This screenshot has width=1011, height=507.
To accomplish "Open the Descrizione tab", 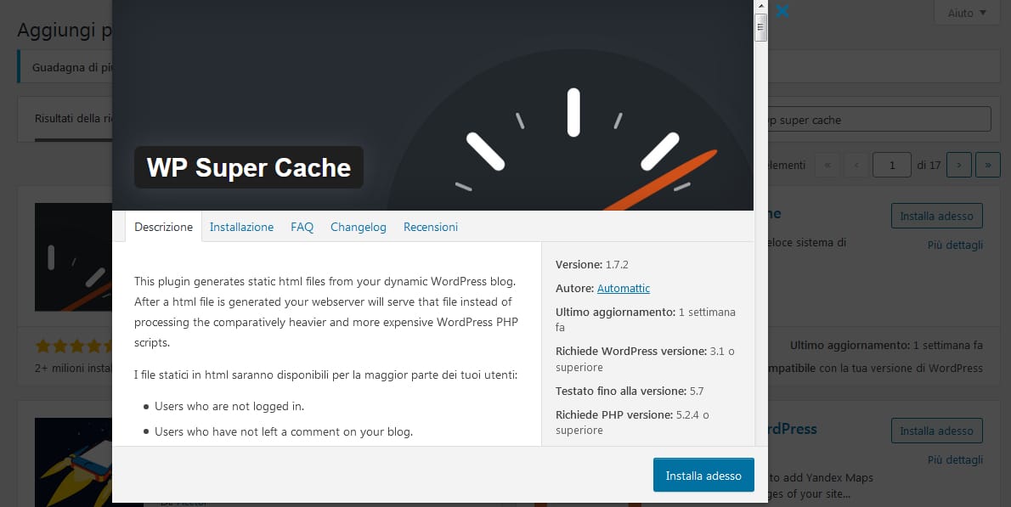I will pos(163,227).
